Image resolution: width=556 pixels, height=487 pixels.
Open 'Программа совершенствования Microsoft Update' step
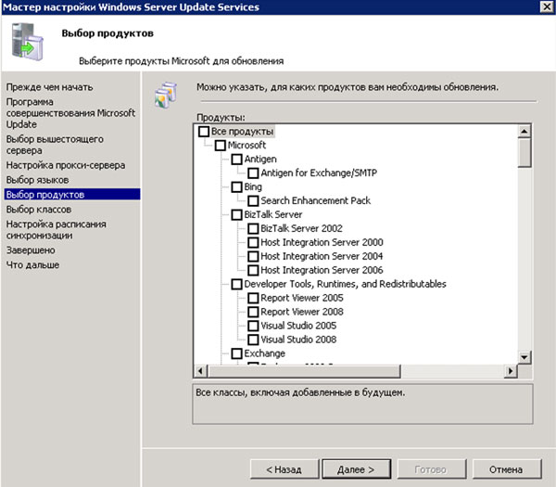pyautogui.click(x=70, y=113)
